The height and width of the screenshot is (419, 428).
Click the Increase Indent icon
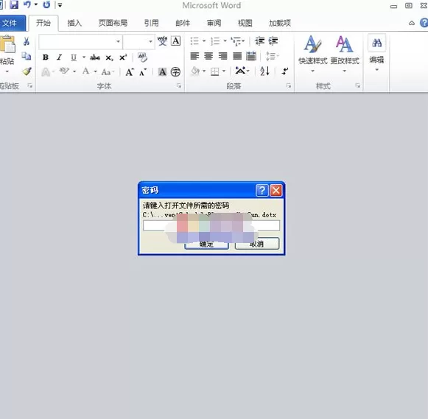click(273, 41)
